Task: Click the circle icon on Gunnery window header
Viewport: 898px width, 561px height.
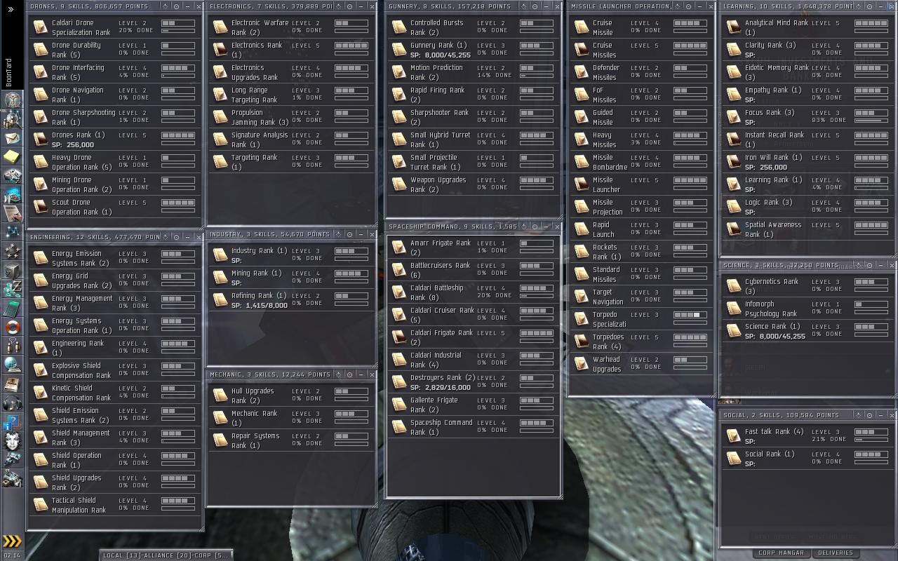Action: click(x=535, y=6)
